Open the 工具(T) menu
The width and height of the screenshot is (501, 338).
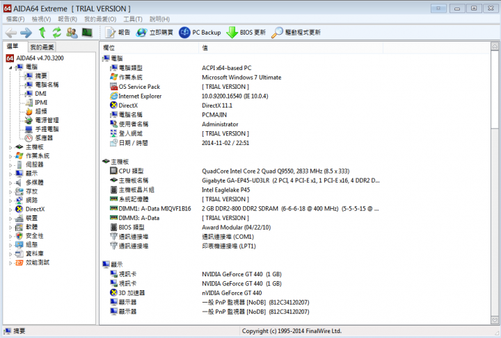(133, 19)
